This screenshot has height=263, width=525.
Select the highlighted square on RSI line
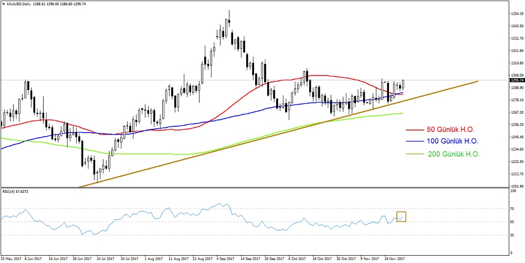pos(401,216)
